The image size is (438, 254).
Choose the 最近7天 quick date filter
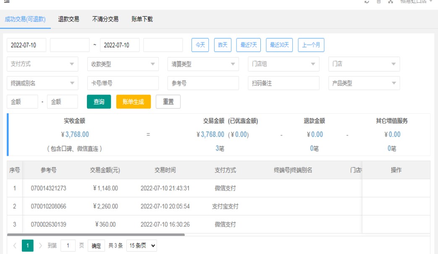(x=249, y=45)
